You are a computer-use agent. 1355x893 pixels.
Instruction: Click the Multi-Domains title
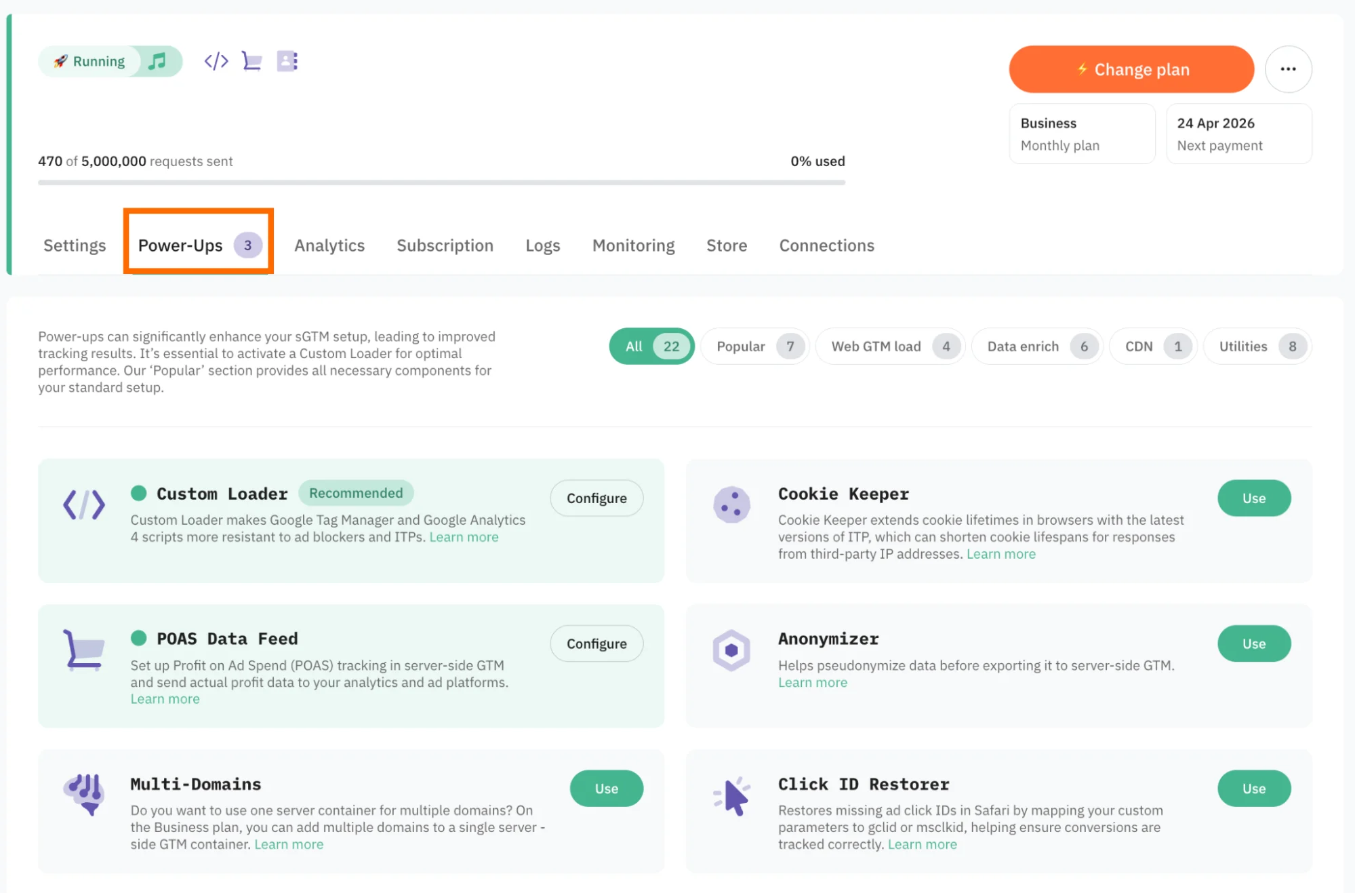tap(196, 784)
